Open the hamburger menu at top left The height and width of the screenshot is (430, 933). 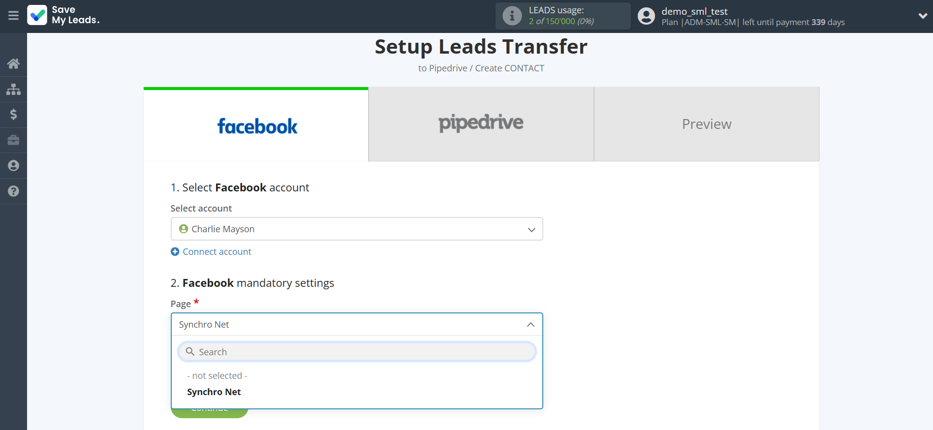[13, 16]
